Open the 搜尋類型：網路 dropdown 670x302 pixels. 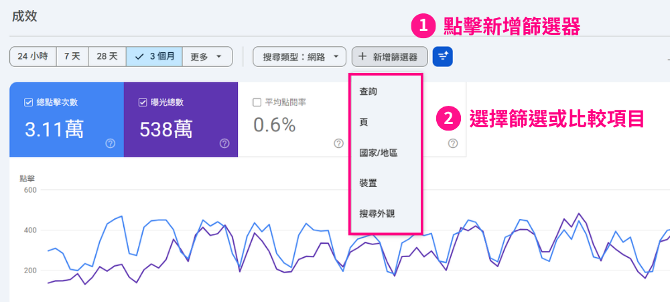coord(299,57)
